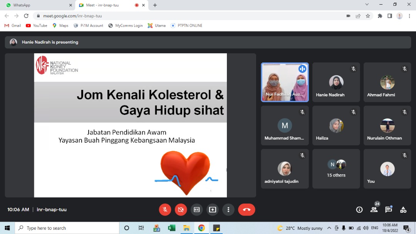
Task: Turn on the camera in Meet
Action: click(x=181, y=210)
